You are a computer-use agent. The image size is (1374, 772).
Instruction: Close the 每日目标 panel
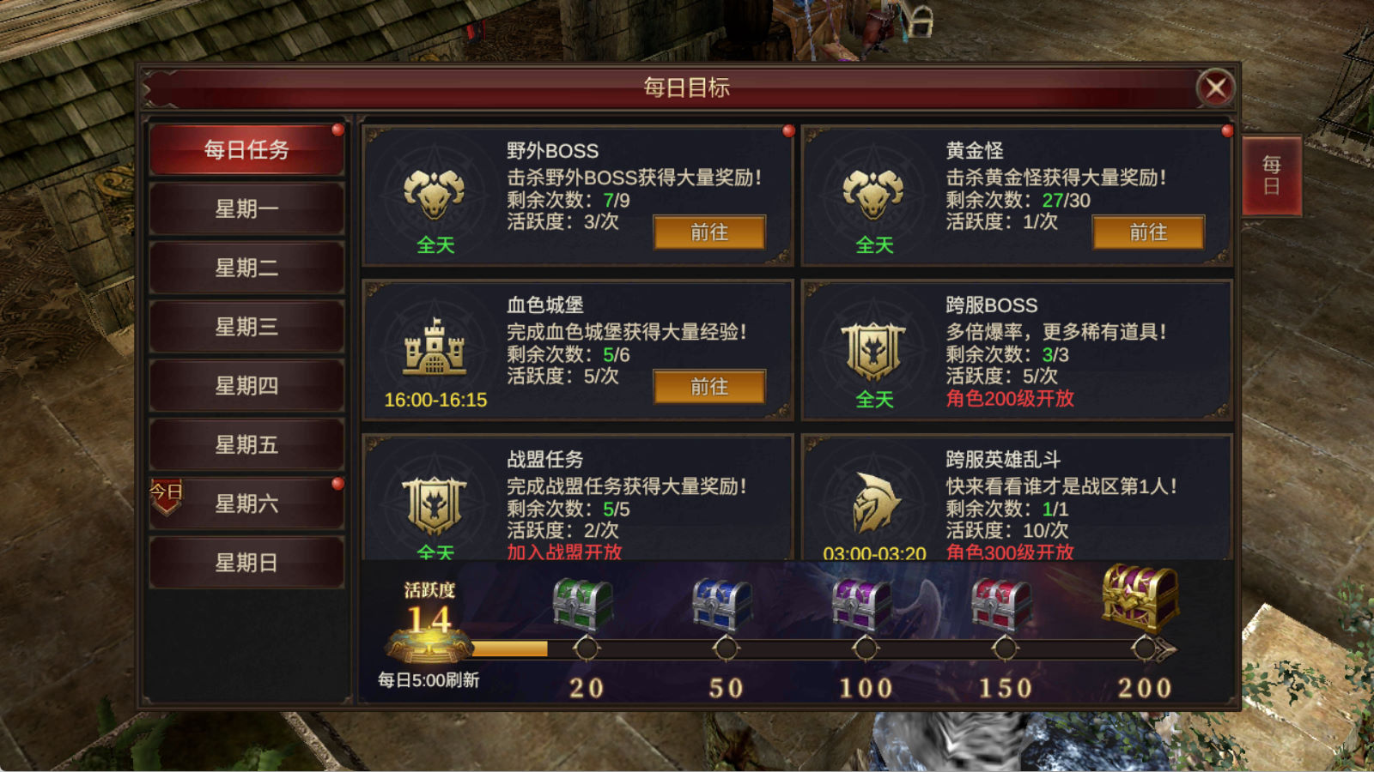pos(1215,87)
